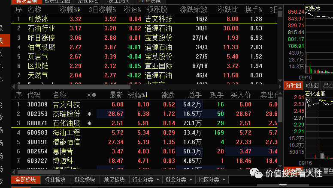
Task: Select the 页岩气 sector row
Action: [x=144, y=56]
